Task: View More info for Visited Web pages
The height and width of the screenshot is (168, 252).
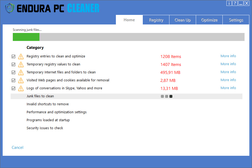Action: [x=228, y=80]
